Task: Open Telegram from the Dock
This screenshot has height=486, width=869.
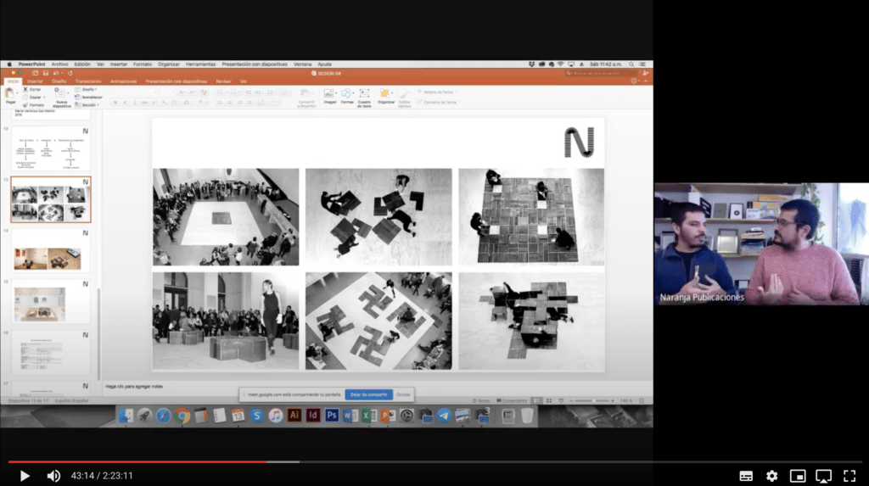Action: coord(444,416)
